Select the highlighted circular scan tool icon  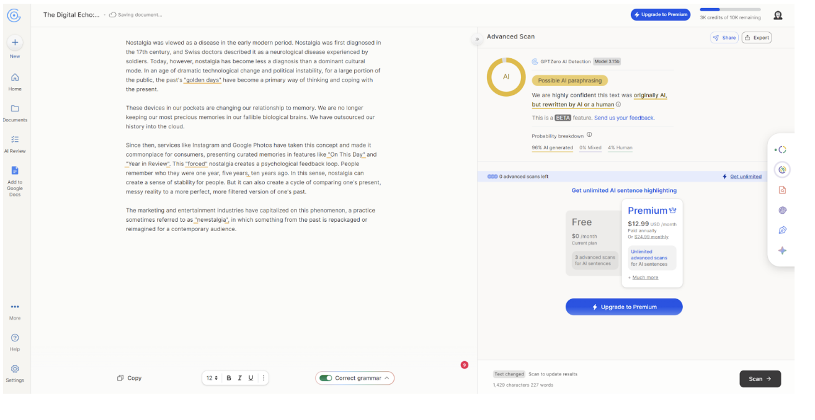click(782, 170)
